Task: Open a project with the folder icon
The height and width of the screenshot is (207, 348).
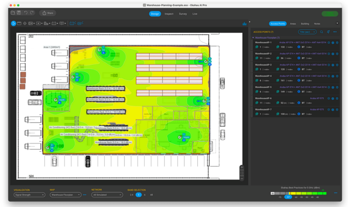Action: click(13, 13)
